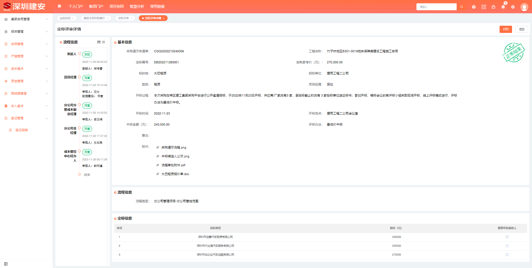
Task: Switch flow panel to list view icon
Action: tap(104, 42)
